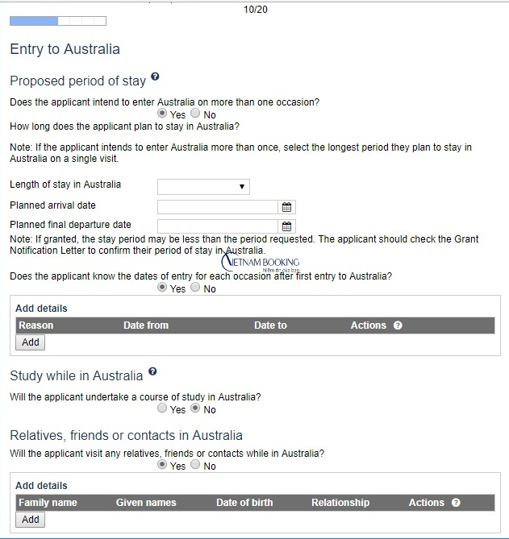Open calendar for Planned arrival date
Screen dimensions: 509x539
[x=286, y=206]
